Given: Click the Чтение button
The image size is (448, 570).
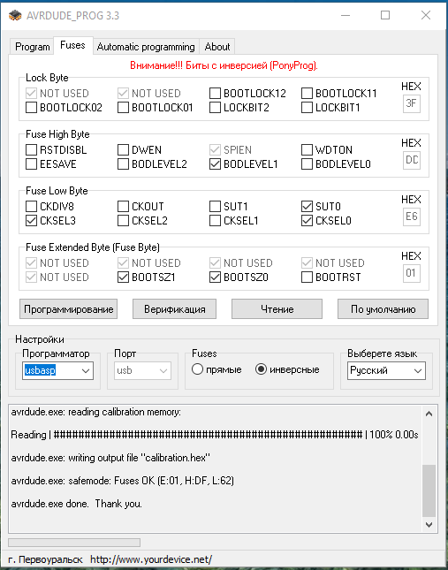Looking at the screenshot, I should point(277,309).
